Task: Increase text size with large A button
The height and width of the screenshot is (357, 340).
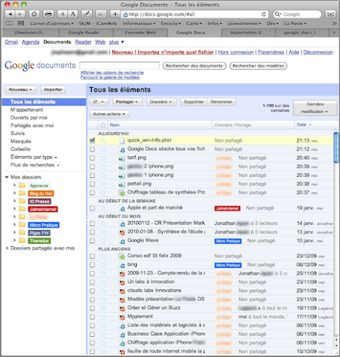Action: (x=73, y=14)
